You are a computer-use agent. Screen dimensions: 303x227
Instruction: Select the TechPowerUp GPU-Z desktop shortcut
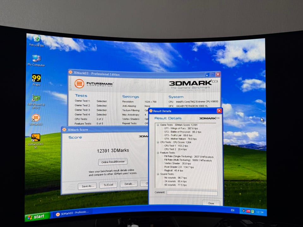(x=36, y=102)
